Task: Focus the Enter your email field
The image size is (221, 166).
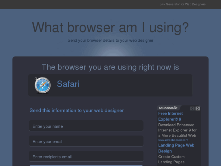Action: (86, 141)
